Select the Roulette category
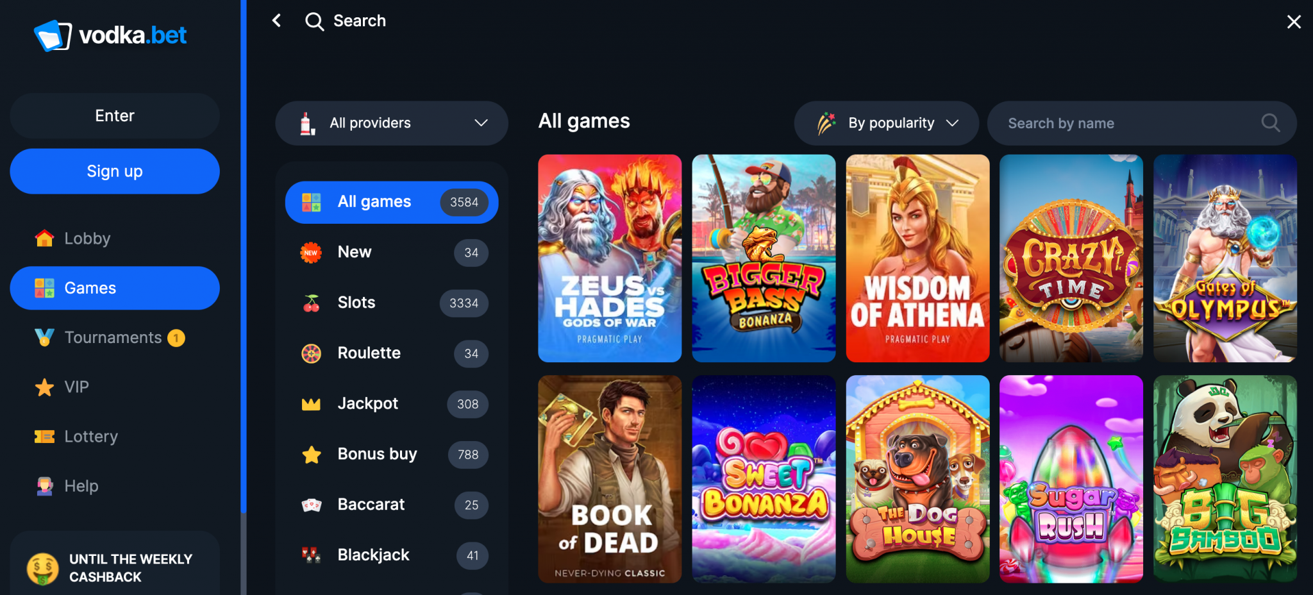This screenshot has width=1313, height=595. 392,353
